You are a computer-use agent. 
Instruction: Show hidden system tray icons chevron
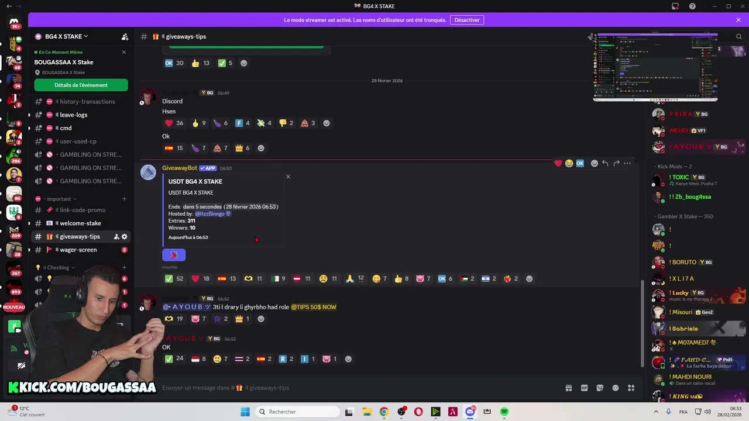click(x=655, y=412)
